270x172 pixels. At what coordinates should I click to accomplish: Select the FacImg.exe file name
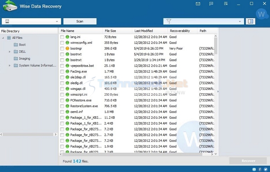coord(79,71)
